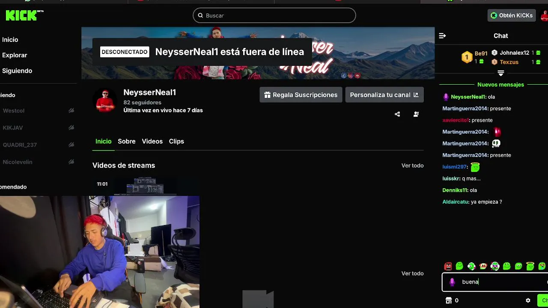Click Ver todo for Videos de streams
The image size is (548, 308).
(412, 166)
